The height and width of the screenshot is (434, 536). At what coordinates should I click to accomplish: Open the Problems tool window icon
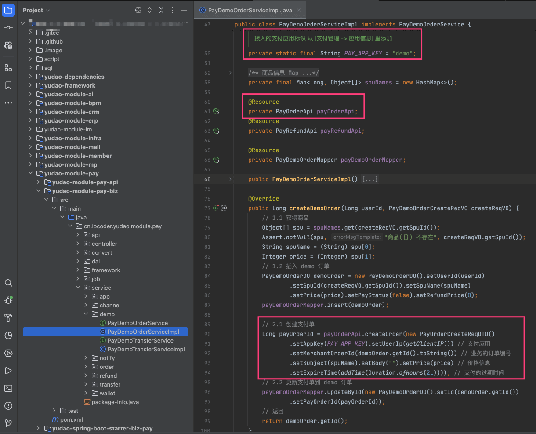[x=8, y=406]
